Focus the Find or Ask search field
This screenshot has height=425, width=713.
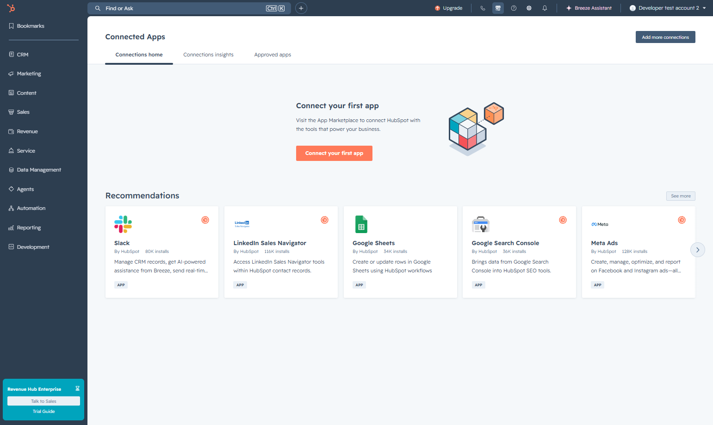tap(189, 8)
